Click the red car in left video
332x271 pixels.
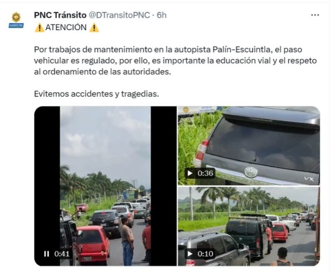[93, 245]
